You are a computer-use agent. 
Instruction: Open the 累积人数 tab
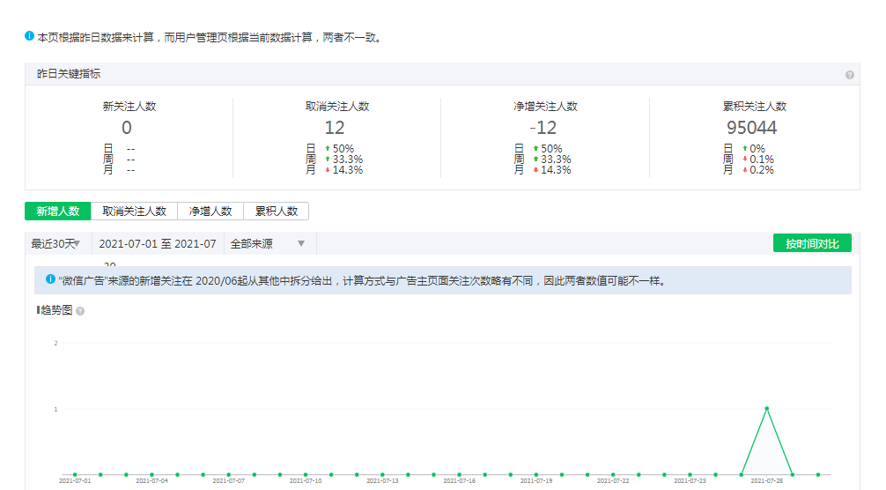(x=276, y=212)
